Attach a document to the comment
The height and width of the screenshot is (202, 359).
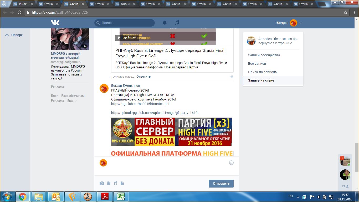point(122,184)
